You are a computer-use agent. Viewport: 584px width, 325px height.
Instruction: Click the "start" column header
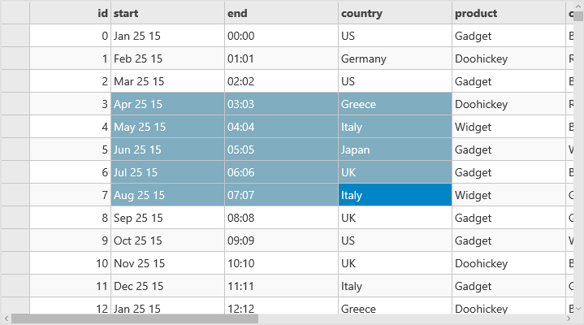click(x=167, y=13)
